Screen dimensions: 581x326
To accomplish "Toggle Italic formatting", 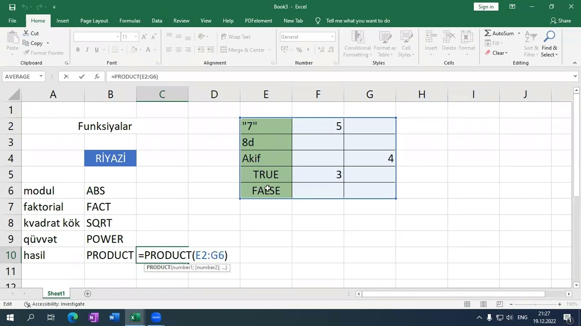I will coord(87,50).
